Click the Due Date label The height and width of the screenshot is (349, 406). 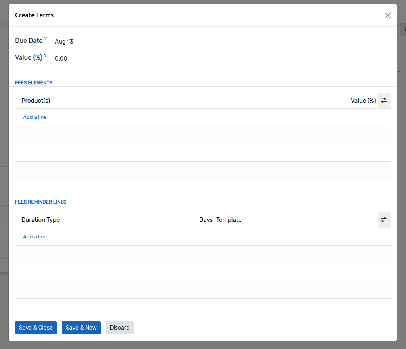coord(29,40)
